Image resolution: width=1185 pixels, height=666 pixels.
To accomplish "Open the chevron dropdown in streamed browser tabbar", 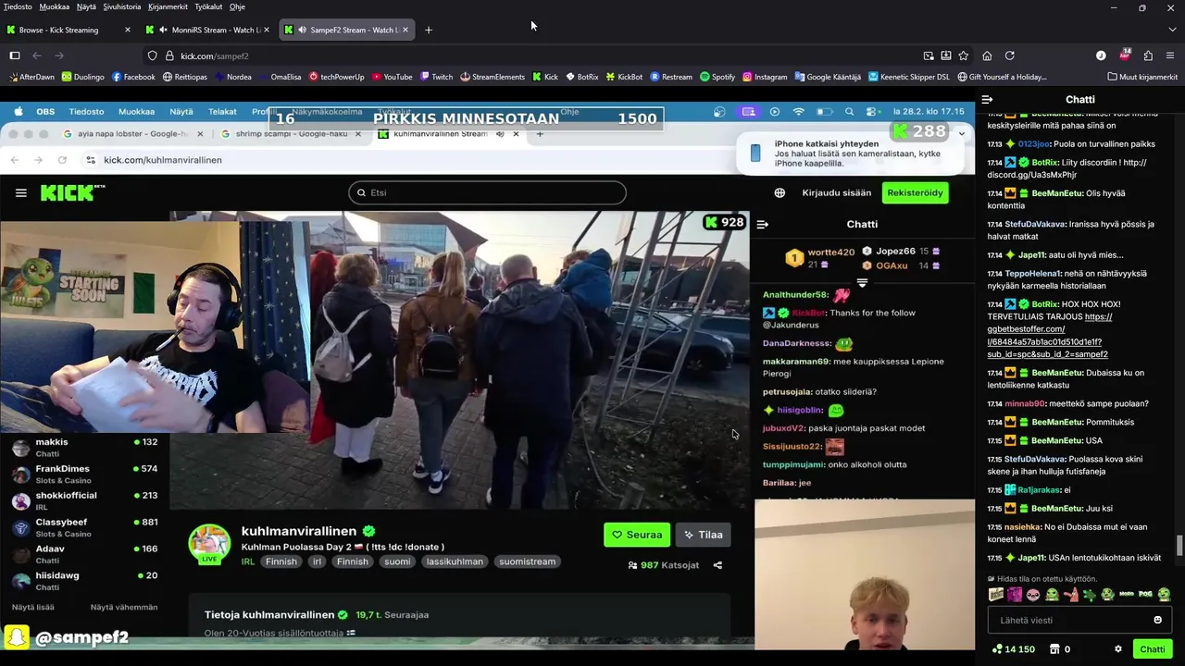I will [x=961, y=134].
